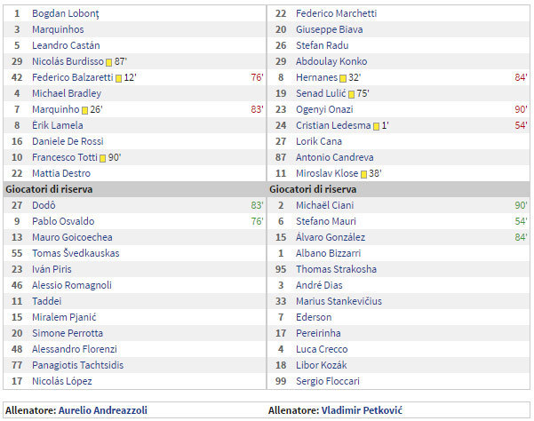Open Stefano Mauri's profile link
Screen dimensions: 534x421
[325, 221]
